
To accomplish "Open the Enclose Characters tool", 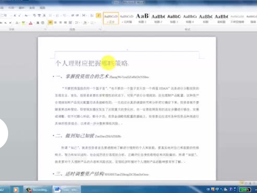I will coord(43,23).
